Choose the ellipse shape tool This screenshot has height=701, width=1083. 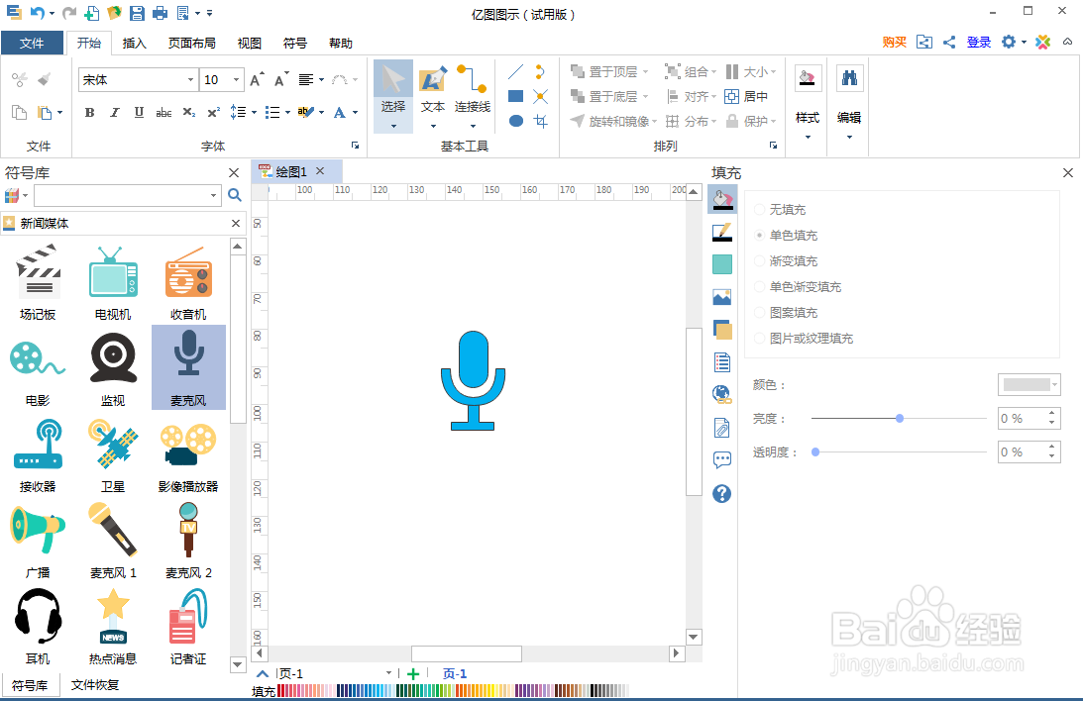tap(515, 121)
